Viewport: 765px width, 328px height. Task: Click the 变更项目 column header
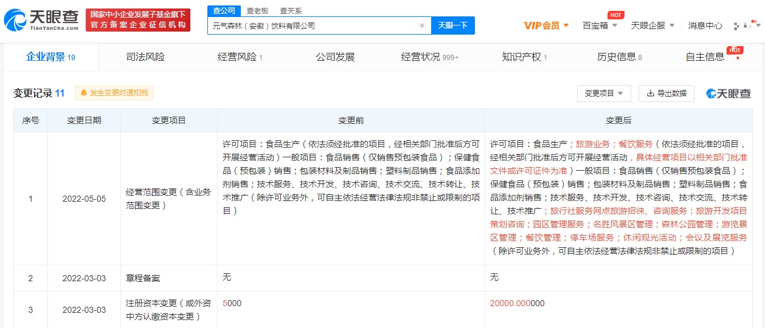coord(169,121)
